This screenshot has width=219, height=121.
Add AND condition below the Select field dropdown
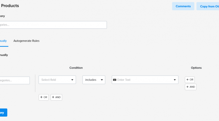pos(56,97)
